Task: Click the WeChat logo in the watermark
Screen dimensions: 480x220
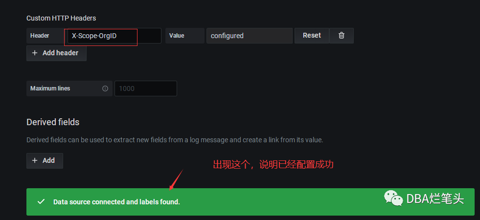Action: [393, 198]
